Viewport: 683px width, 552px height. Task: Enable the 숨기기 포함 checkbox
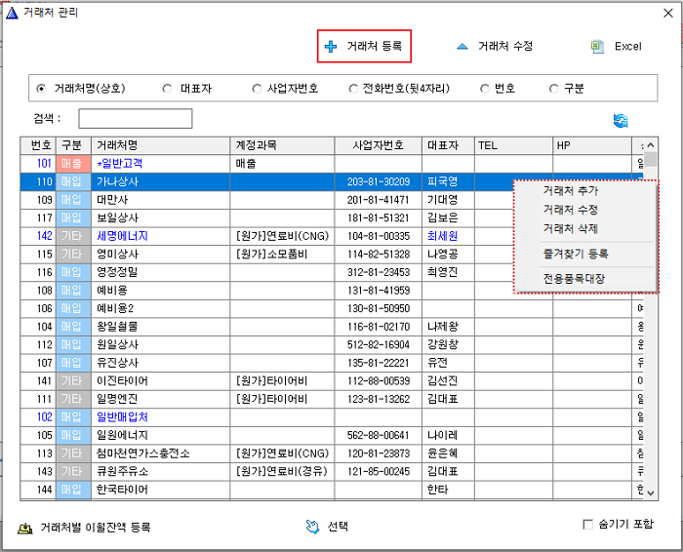(588, 524)
